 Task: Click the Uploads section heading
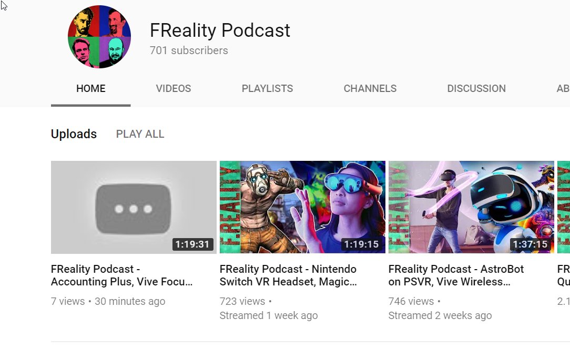point(74,134)
